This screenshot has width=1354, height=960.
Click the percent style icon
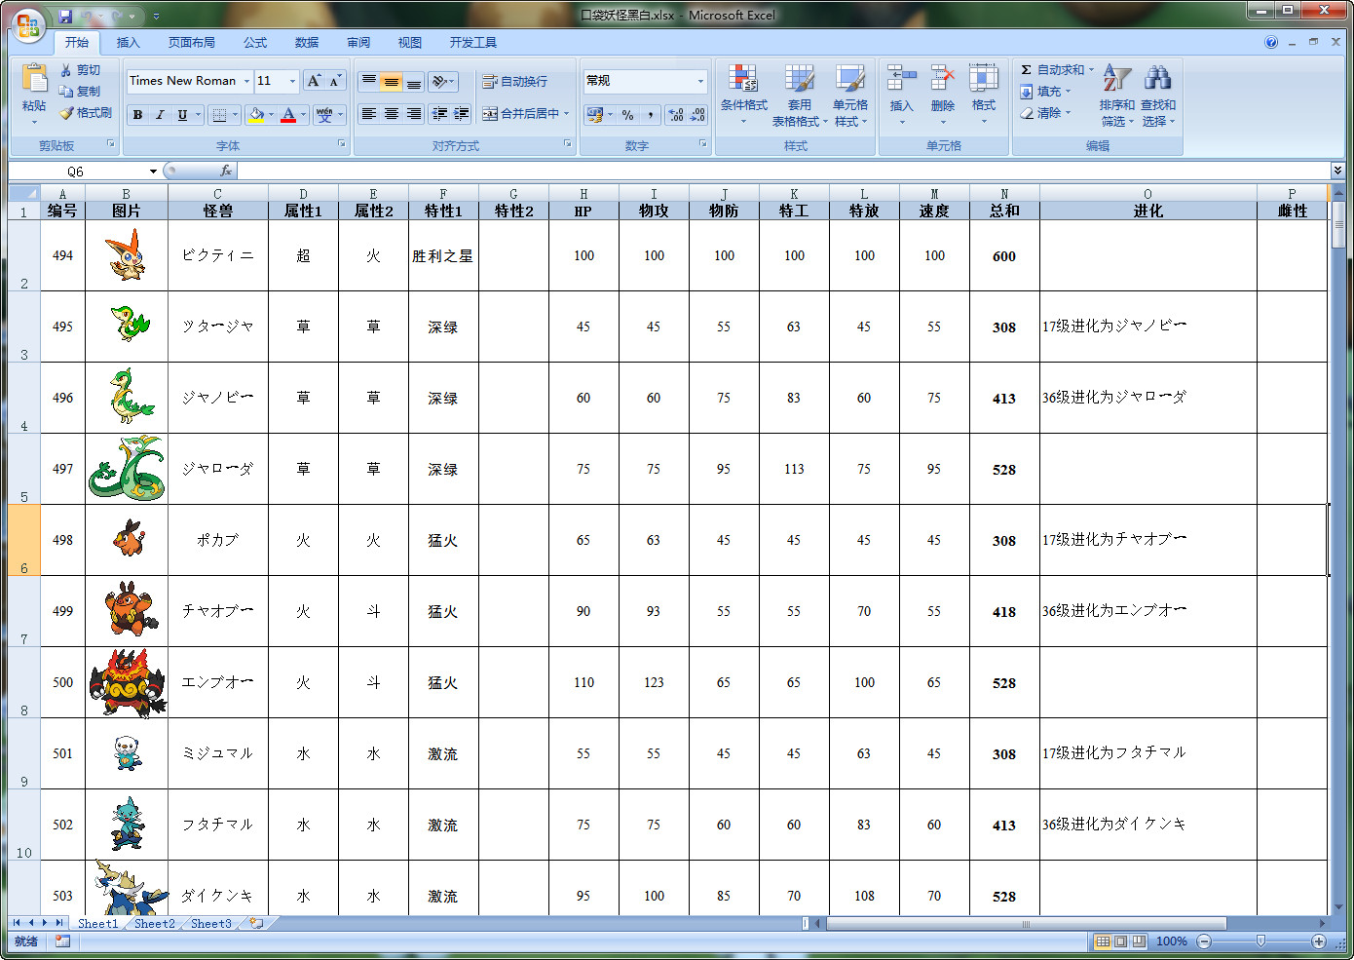(627, 114)
